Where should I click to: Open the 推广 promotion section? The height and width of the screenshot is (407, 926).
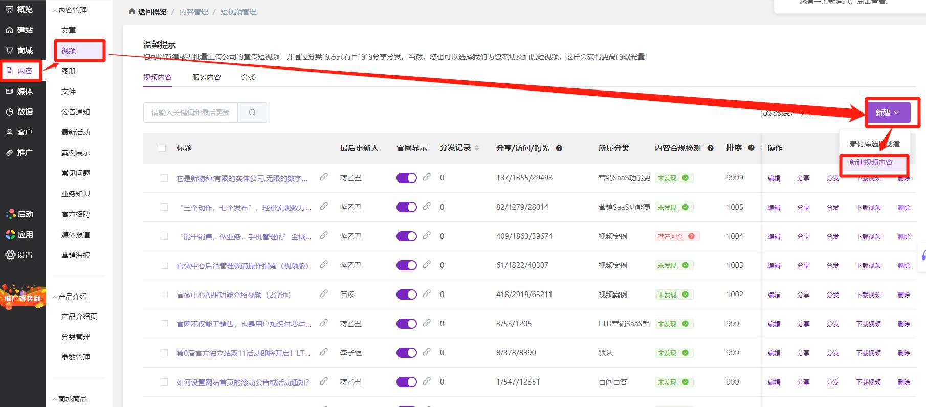pyautogui.click(x=19, y=152)
